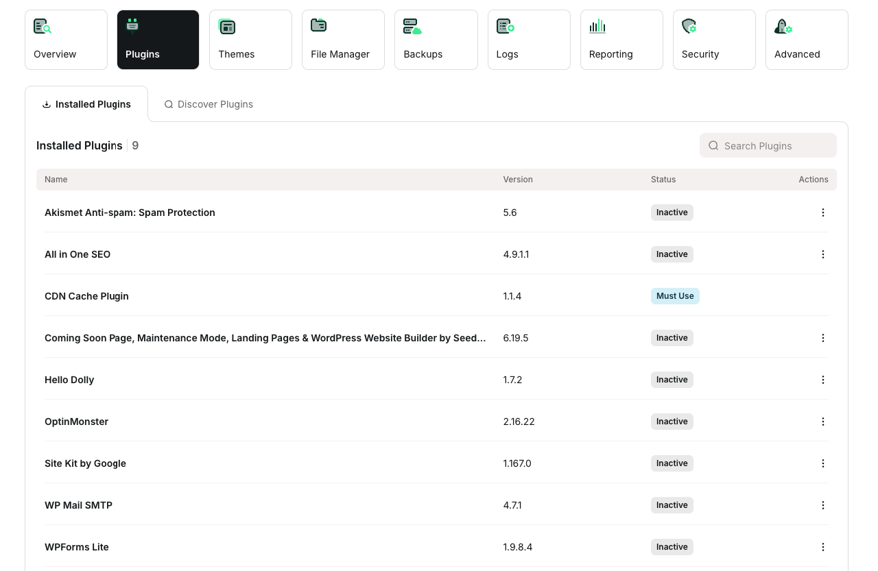This screenshot has height=571, width=878.
Task: Open actions menu for WP Mail SMTP
Action: pyautogui.click(x=823, y=505)
